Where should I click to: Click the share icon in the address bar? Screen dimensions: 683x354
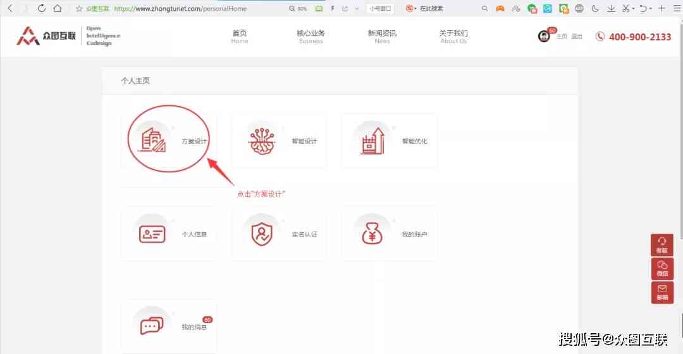point(345,9)
